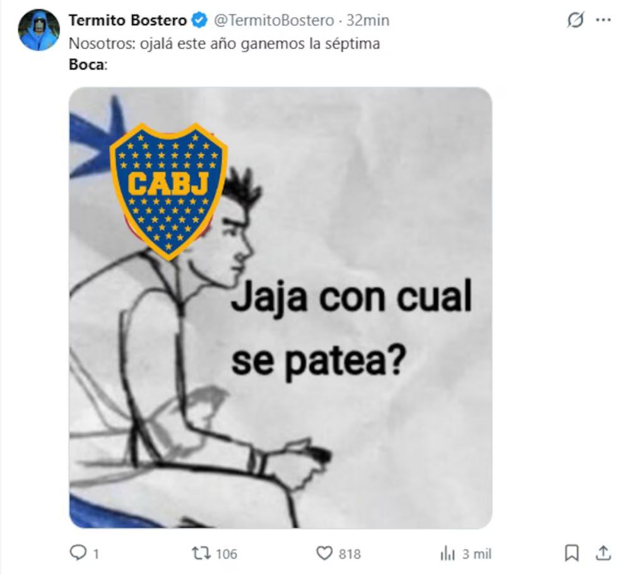Click the 818 likes count
The width and height of the screenshot is (626, 575).
pyautogui.click(x=350, y=554)
